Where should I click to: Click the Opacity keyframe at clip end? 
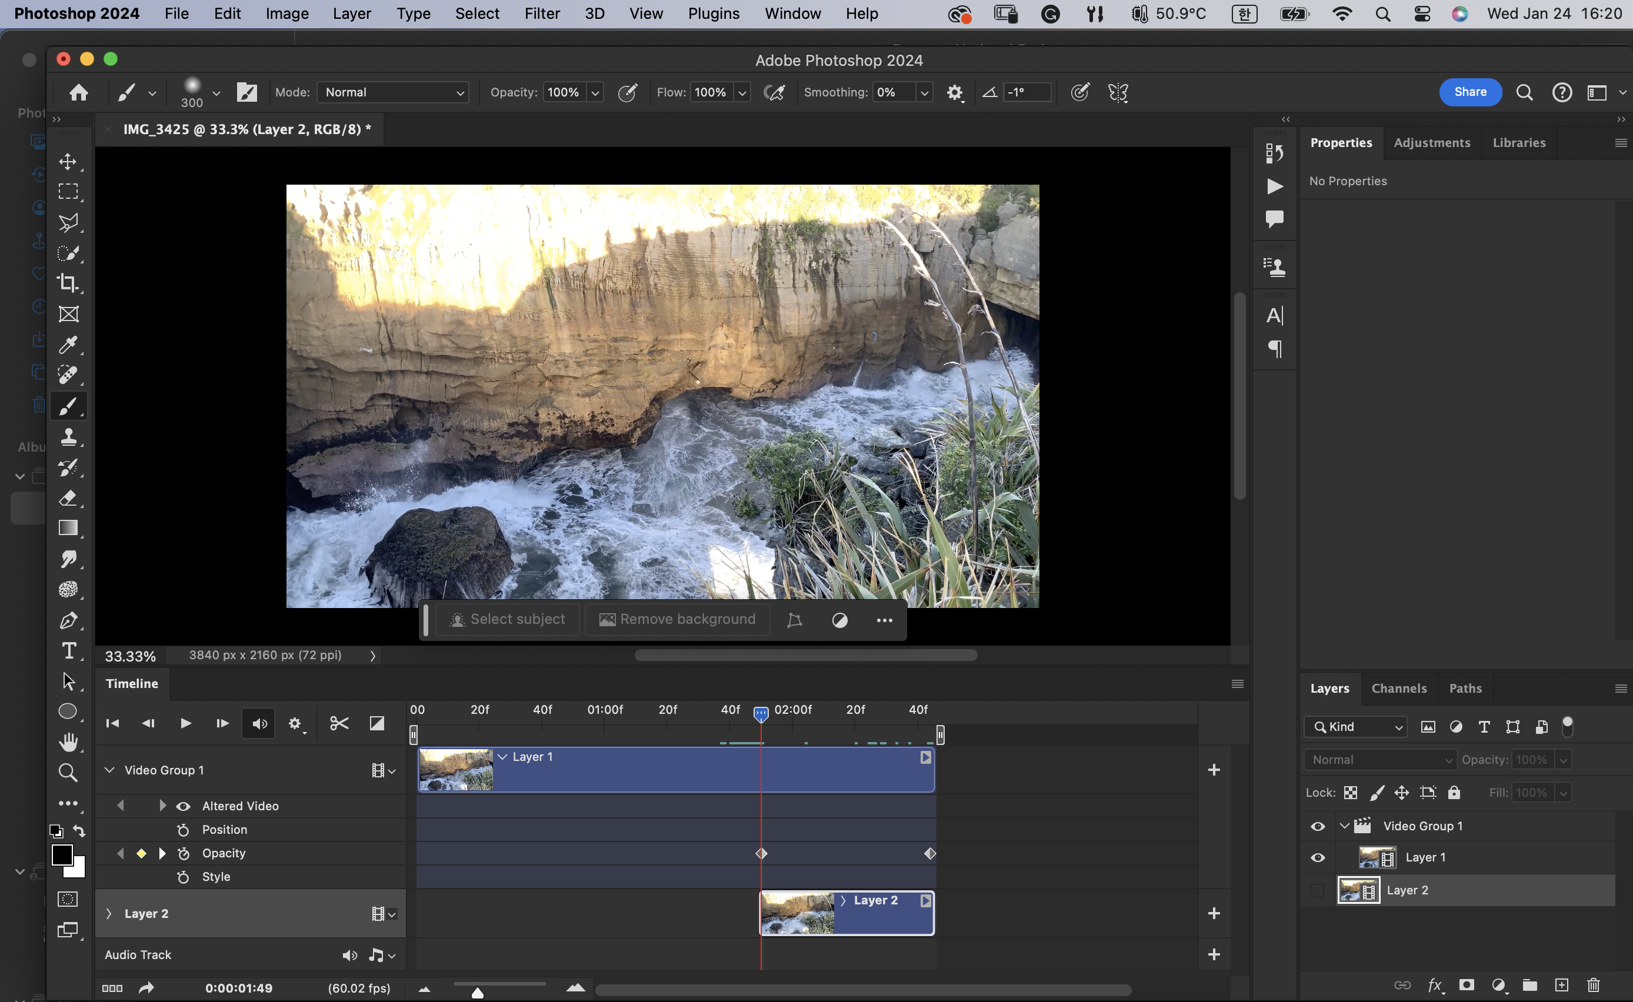coord(930,854)
